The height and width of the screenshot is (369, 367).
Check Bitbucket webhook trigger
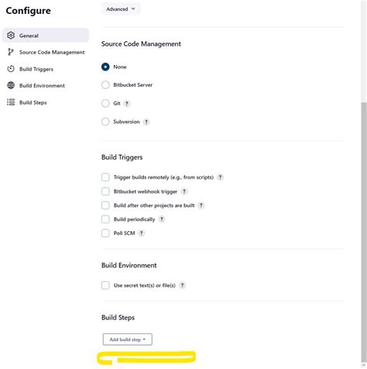tap(105, 191)
